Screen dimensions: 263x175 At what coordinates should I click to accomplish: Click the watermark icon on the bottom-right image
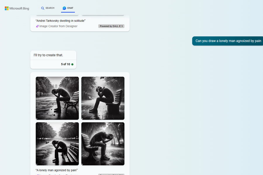click(82, 164)
